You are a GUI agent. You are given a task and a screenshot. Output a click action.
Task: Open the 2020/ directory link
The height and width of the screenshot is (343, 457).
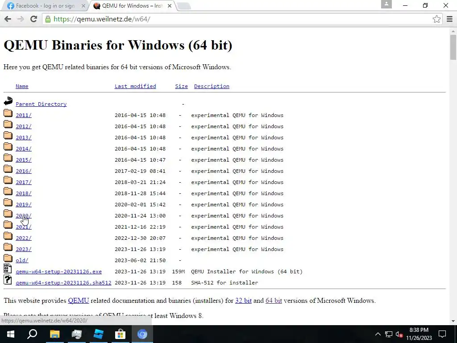pyautogui.click(x=24, y=216)
